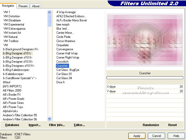Screen dimensions: 186x140
Task: Click Randomize to shuffle filter values
Action: click(x=151, y=125)
